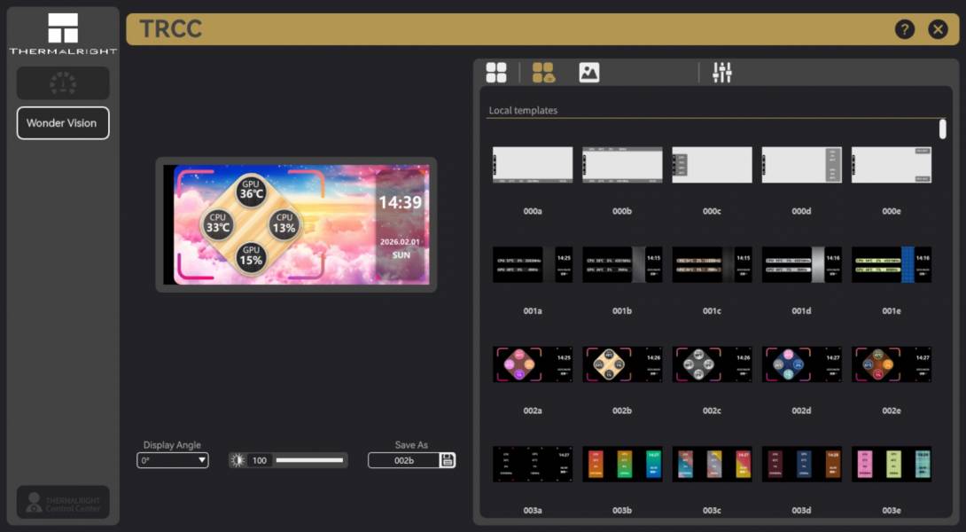Viewport: 966px width, 532px height.
Task: Select template 002d with blue dials
Action: [801, 364]
